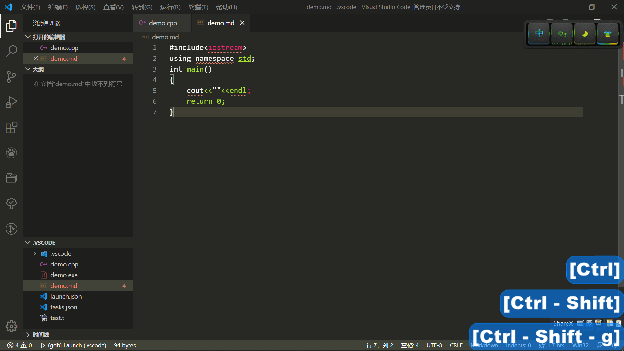Open the Extensions view
The width and height of the screenshot is (624, 351).
click(x=11, y=127)
